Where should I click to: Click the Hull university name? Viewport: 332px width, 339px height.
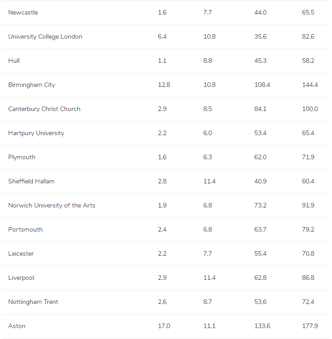tap(14, 61)
